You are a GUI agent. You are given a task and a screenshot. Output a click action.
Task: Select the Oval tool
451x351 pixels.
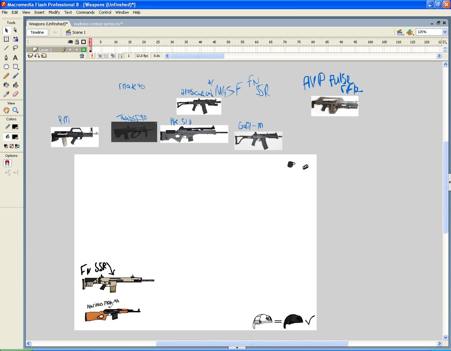[6, 67]
